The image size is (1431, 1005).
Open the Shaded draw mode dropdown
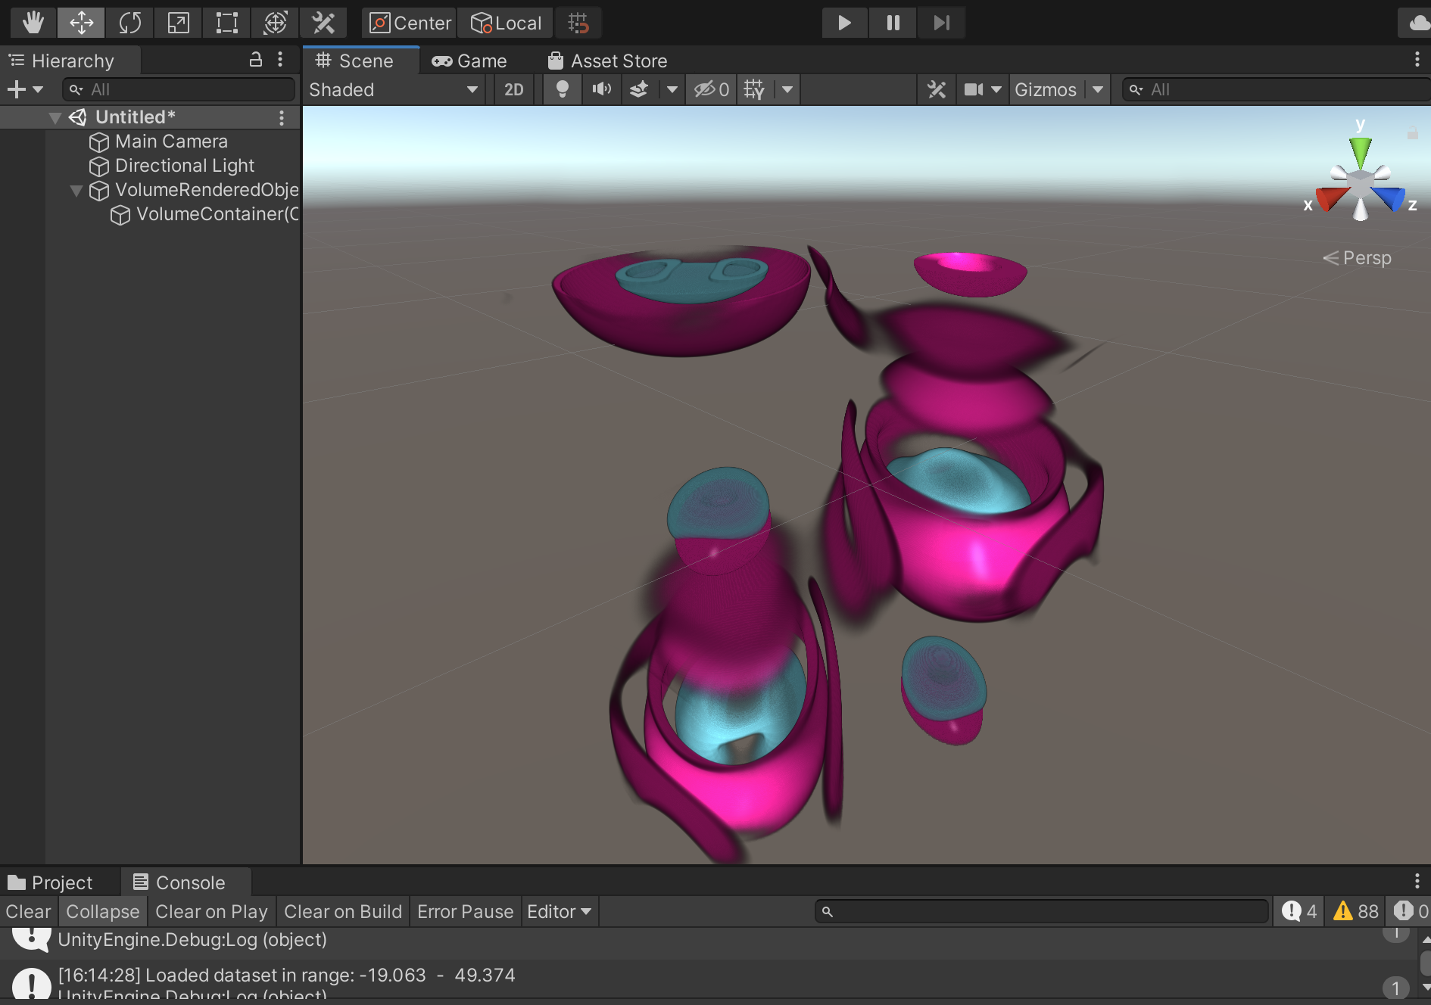[x=393, y=90]
